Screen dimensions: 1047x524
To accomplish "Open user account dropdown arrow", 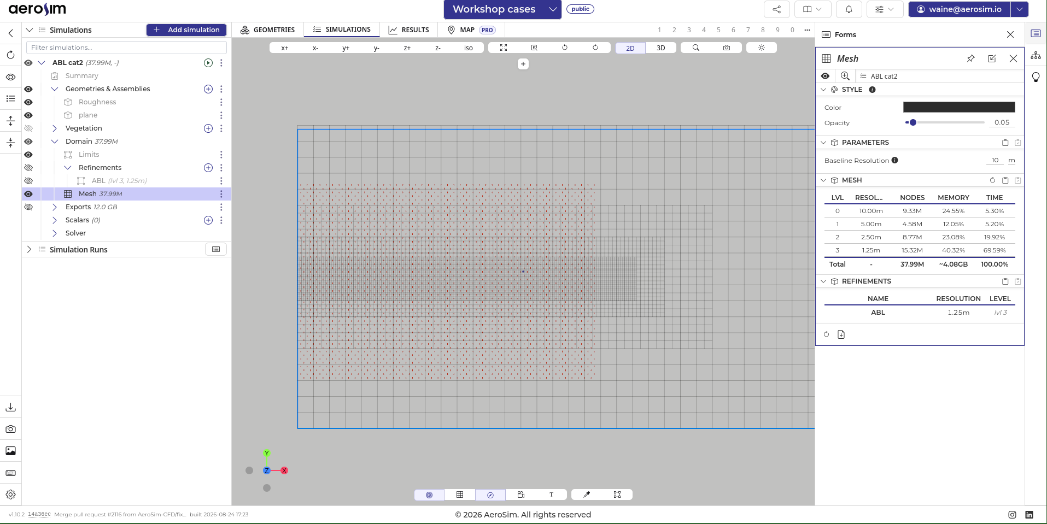I will pyautogui.click(x=1020, y=9).
